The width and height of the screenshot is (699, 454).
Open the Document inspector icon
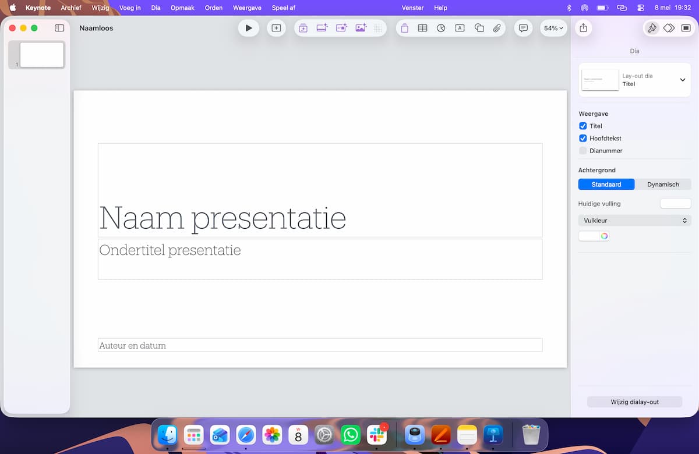686,28
